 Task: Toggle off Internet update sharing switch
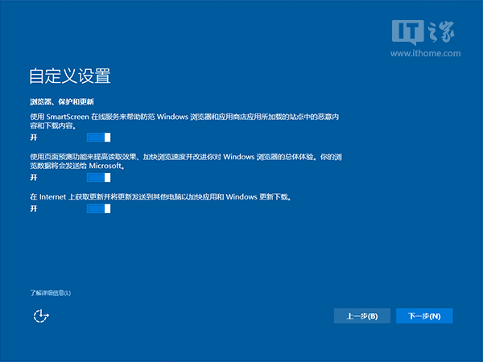click(x=98, y=208)
